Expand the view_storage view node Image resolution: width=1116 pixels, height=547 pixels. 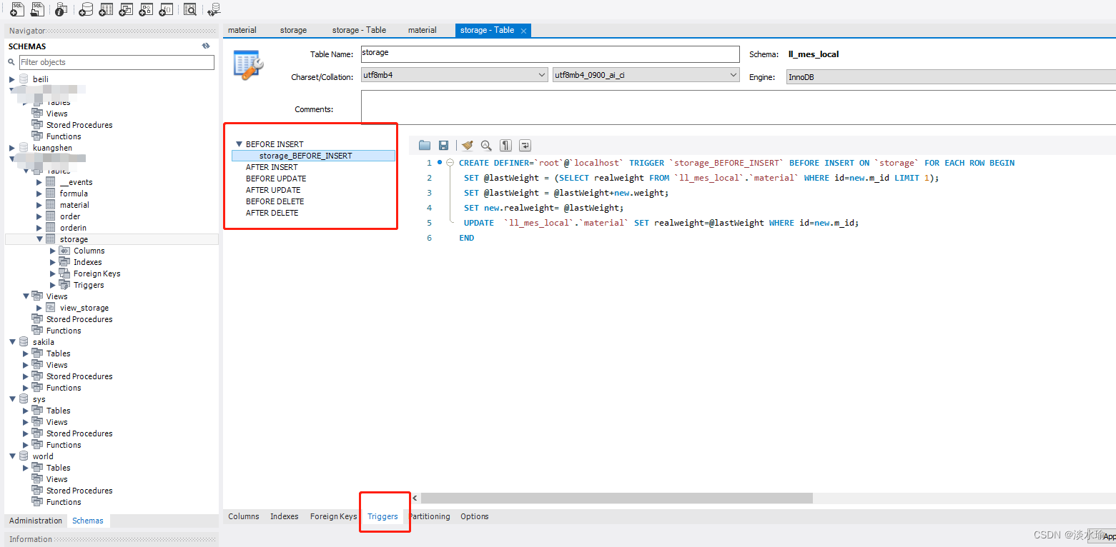39,308
